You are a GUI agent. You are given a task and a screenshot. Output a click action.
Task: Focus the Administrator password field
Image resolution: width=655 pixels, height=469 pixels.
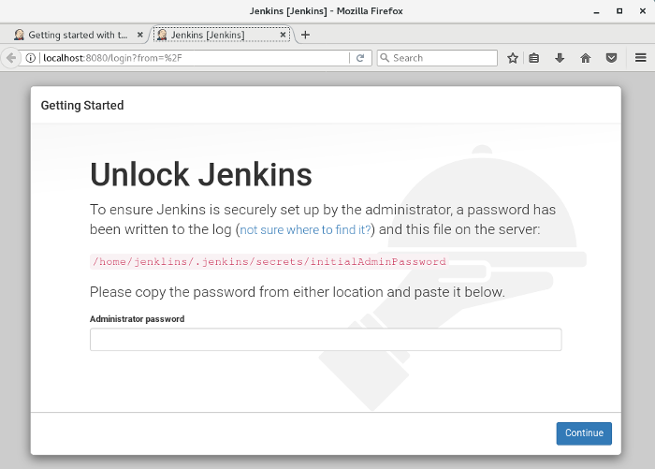[326, 340]
